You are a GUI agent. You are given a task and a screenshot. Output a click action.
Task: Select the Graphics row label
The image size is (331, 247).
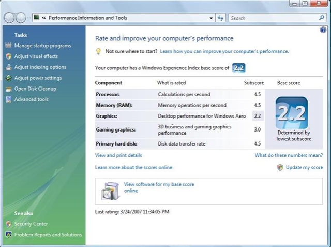click(x=107, y=116)
